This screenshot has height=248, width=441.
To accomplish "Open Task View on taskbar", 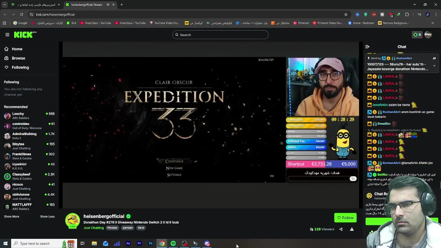I will (83, 244).
